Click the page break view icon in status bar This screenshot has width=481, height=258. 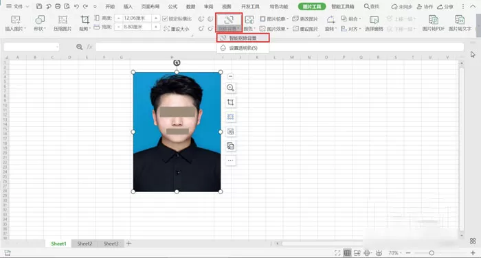(357, 253)
